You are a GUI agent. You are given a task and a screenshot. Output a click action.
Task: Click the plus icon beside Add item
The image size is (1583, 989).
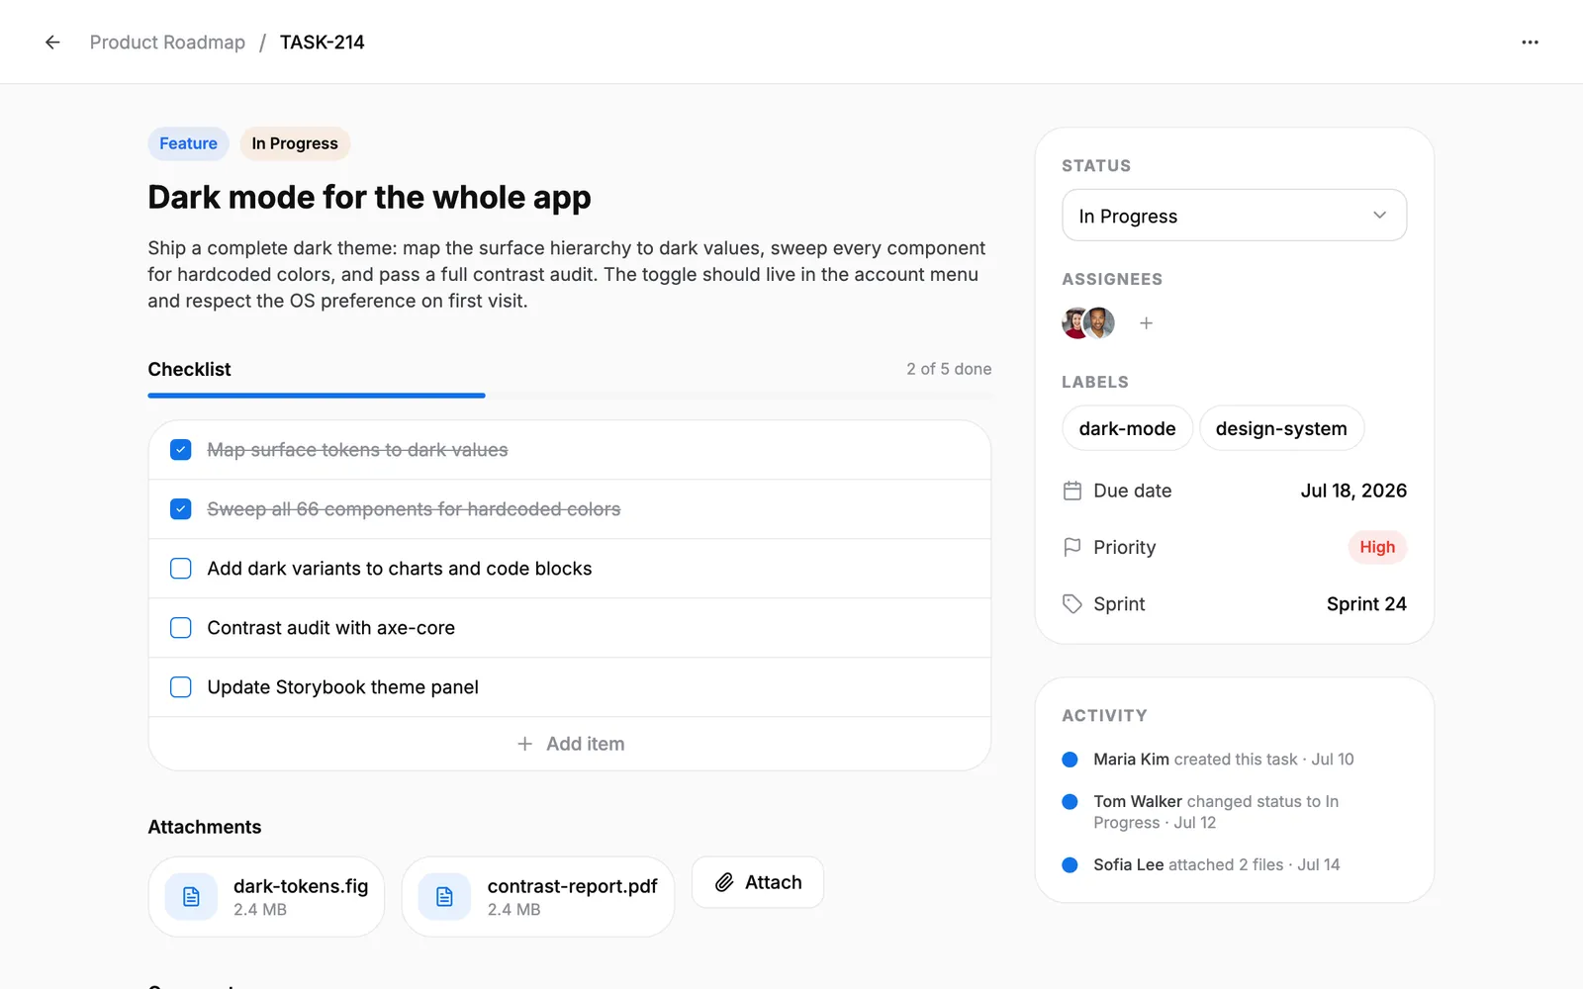pos(525,744)
